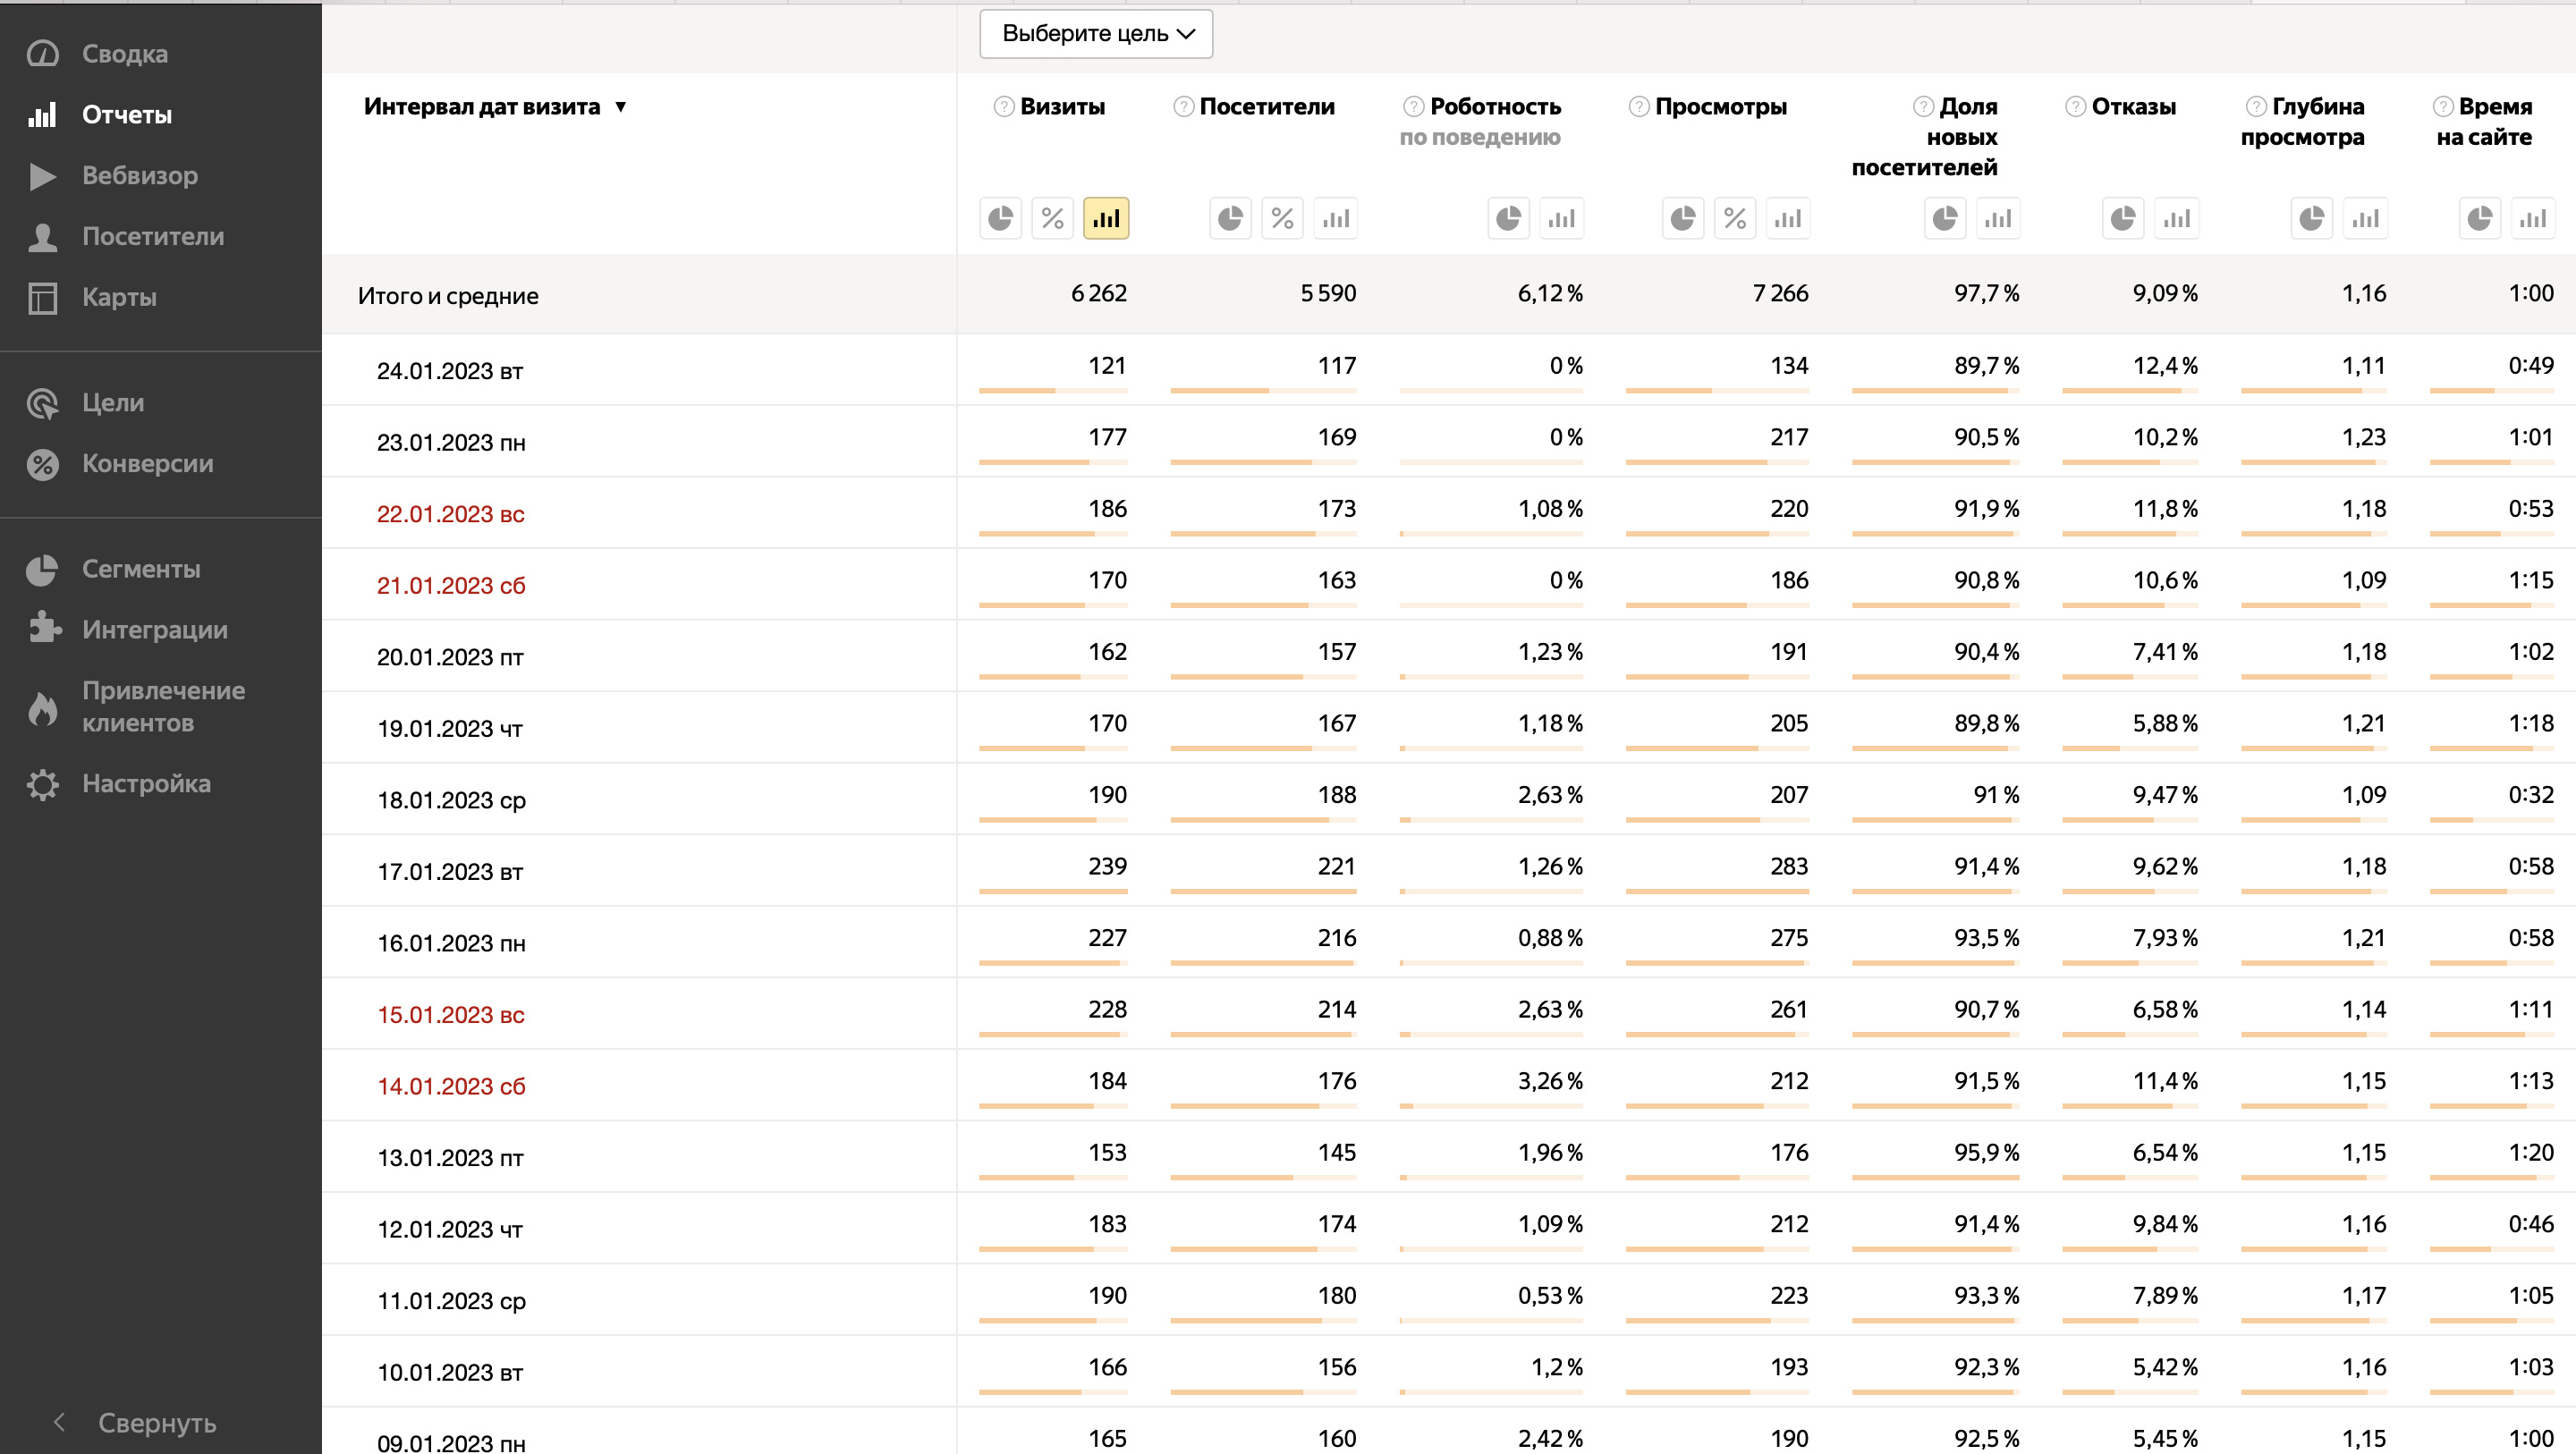Click bounce rate bar under 12,4 %
Viewport: 2576px width, 1454px height.
click(2130, 390)
